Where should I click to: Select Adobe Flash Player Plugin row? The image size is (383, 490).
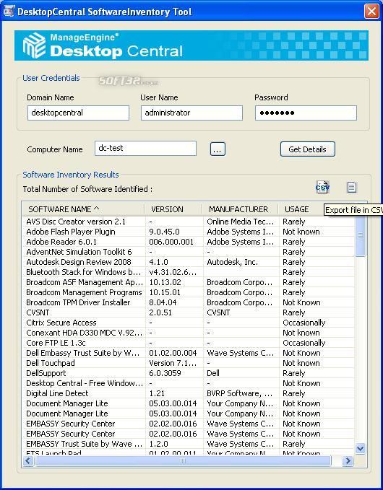coord(189,232)
